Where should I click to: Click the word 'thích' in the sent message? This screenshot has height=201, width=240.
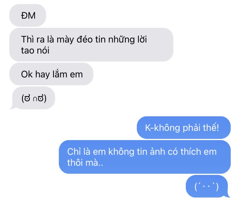(x=191, y=152)
